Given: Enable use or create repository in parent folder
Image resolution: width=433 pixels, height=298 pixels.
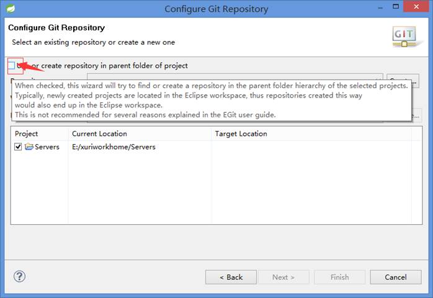Looking at the screenshot, I should (12, 66).
